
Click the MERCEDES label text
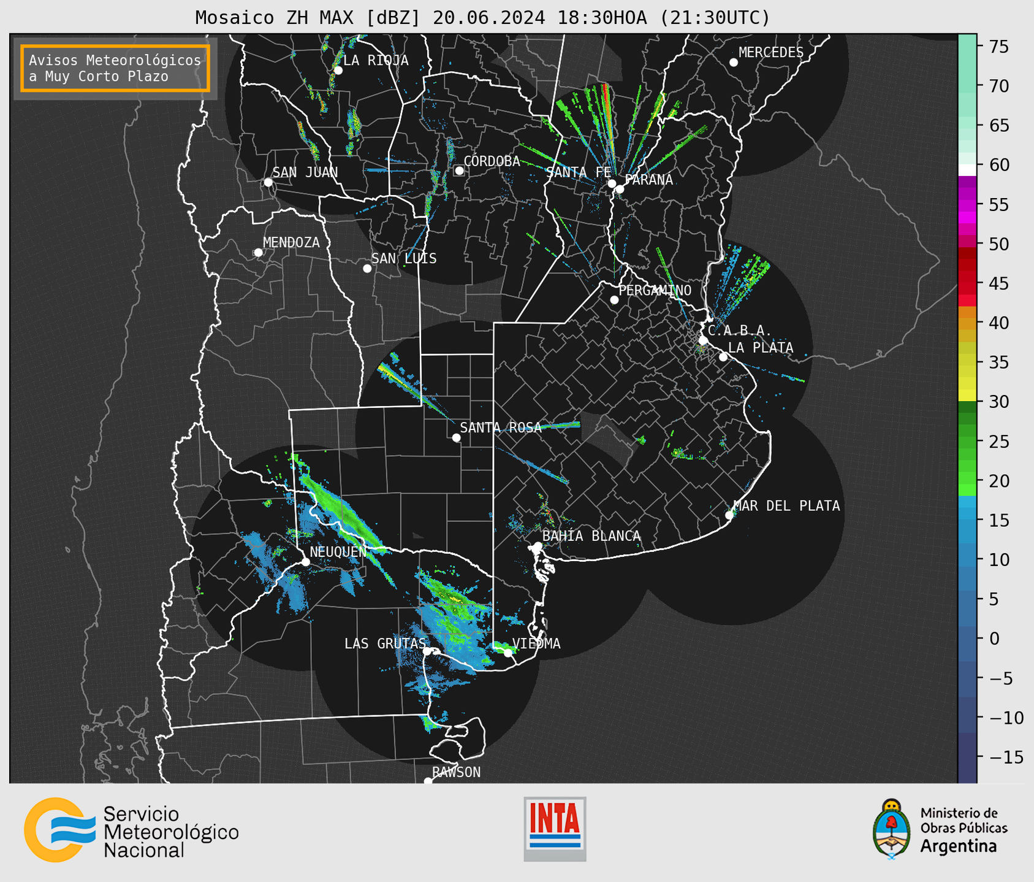pos(771,53)
